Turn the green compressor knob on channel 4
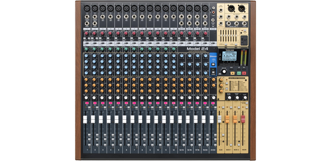This screenshot has height=161, width=331. point(110,49)
